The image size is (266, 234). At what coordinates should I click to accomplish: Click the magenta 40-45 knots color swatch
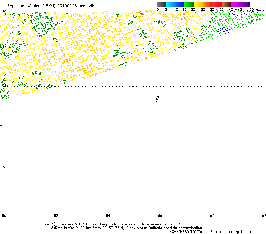click(236, 4)
